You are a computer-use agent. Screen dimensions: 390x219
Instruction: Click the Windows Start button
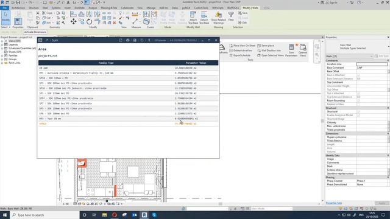[5, 215]
